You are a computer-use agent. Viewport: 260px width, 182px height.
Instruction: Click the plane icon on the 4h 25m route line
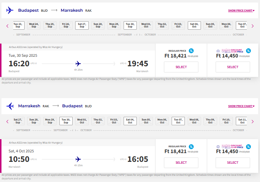pos(78,64)
